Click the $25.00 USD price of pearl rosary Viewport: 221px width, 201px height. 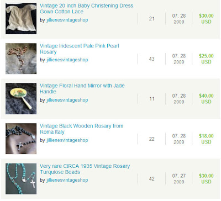(x=206, y=59)
